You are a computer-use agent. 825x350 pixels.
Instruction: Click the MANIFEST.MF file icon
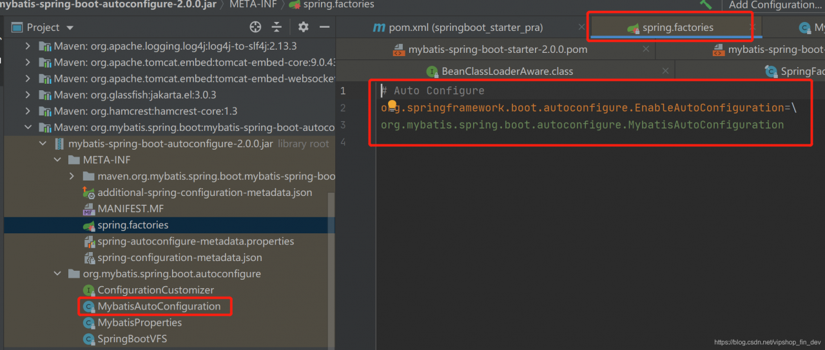[89, 209]
